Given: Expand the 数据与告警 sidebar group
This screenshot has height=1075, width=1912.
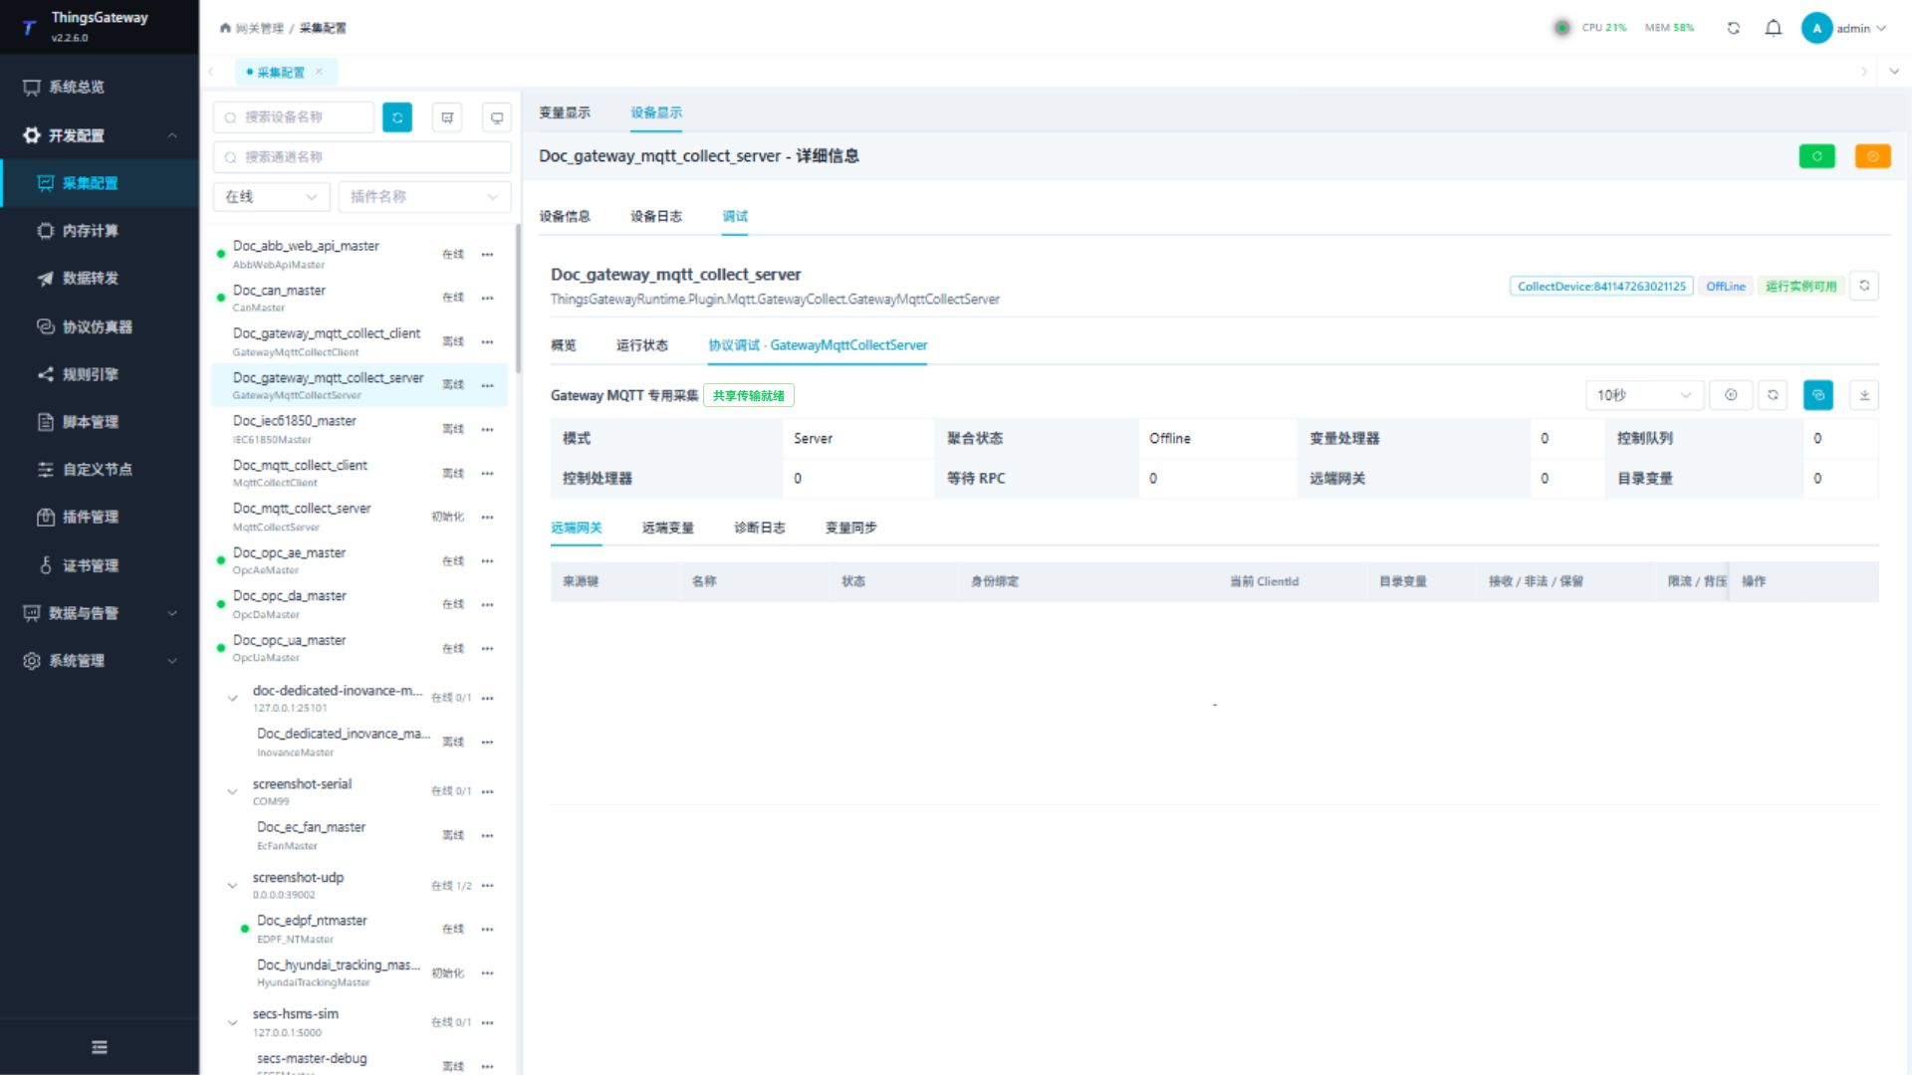Looking at the screenshot, I should point(100,613).
